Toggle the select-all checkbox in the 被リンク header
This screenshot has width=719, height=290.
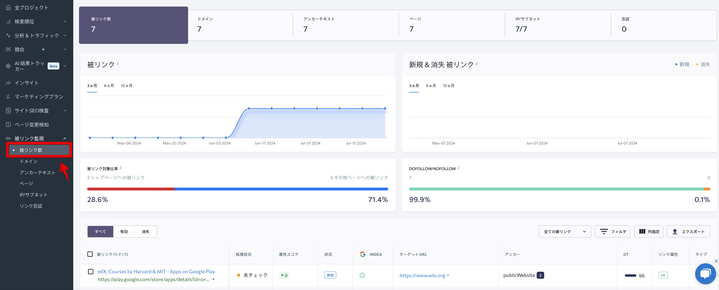pyautogui.click(x=90, y=254)
